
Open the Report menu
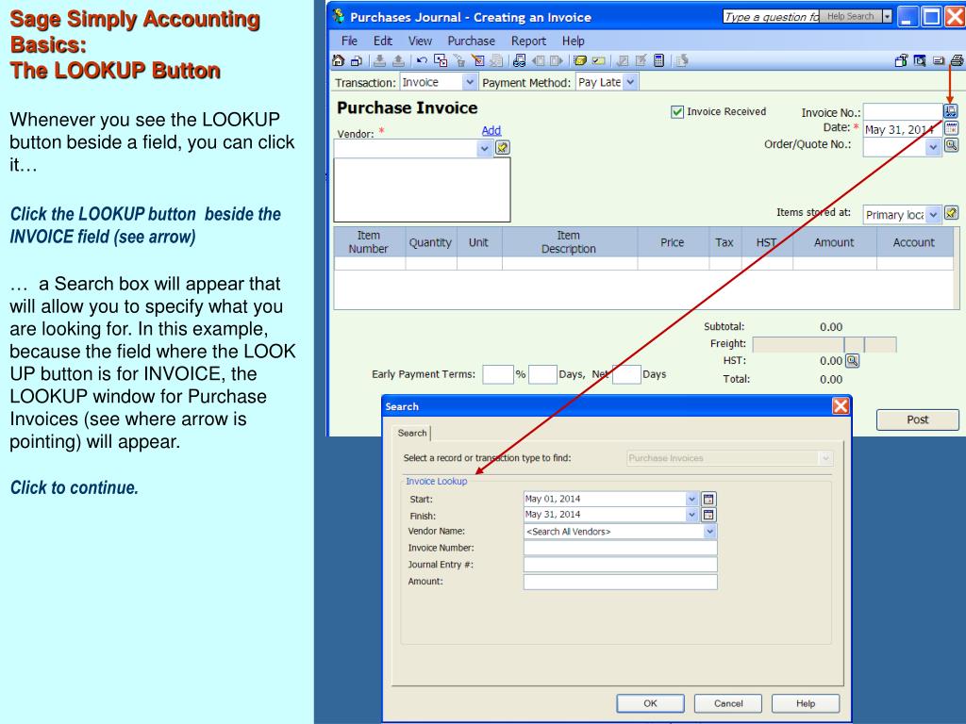pyautogui.click(x=528, y=41)
